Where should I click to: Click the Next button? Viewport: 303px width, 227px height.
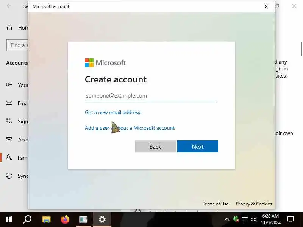[x=198, y=146]
